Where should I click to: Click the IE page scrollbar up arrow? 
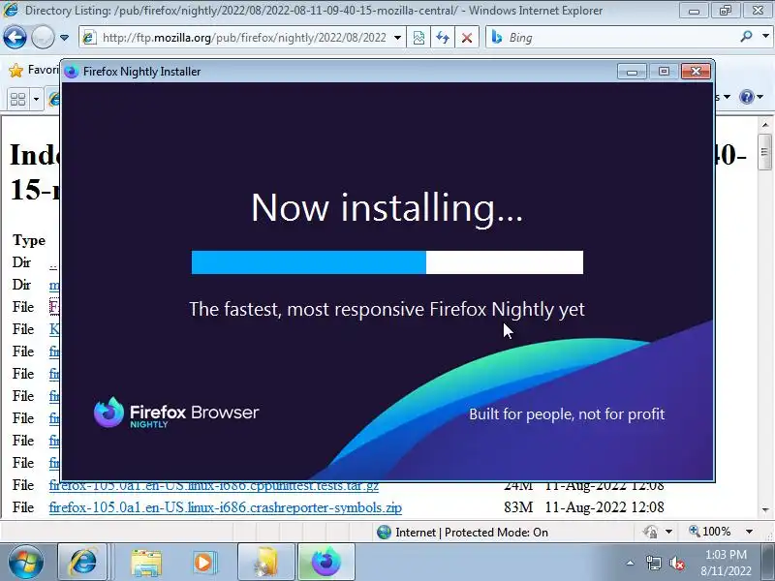click(765, 125)
